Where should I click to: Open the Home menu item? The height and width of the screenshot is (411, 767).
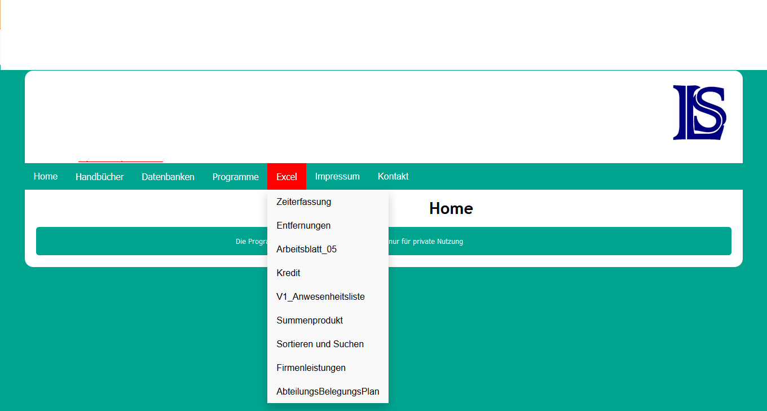pos(45,176)
